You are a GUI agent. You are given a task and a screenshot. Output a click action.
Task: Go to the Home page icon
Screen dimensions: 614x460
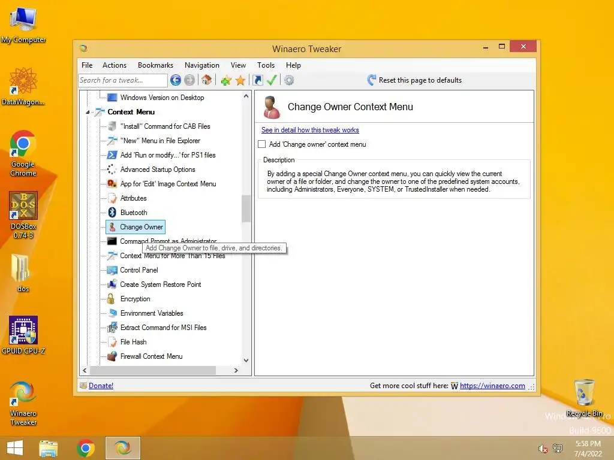[207, 80]
